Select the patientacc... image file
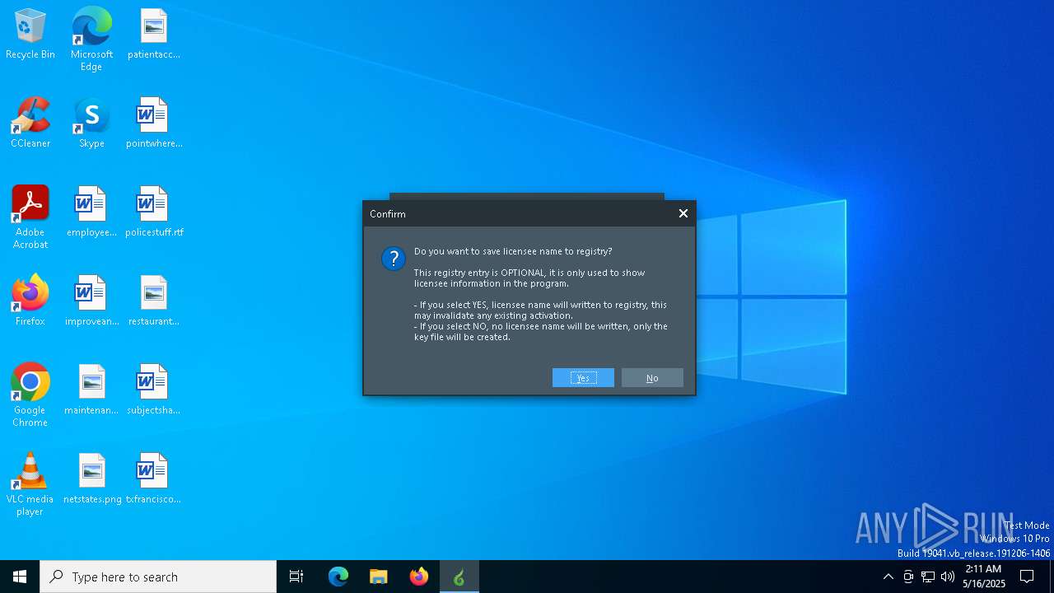The width and height of the screenshot is (1054, 593). coord(154,35)
